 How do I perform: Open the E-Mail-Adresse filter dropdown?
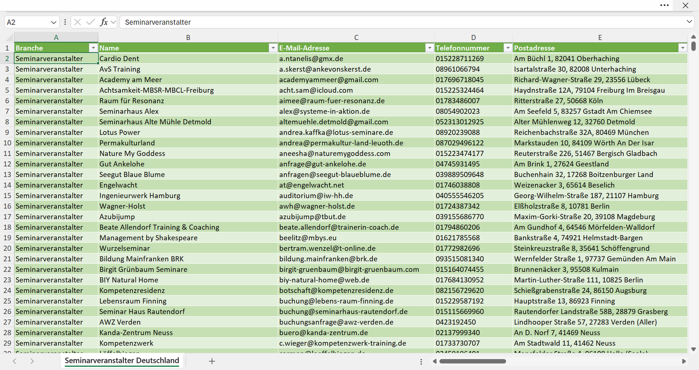pyautogui.click(x=429, y=48)
